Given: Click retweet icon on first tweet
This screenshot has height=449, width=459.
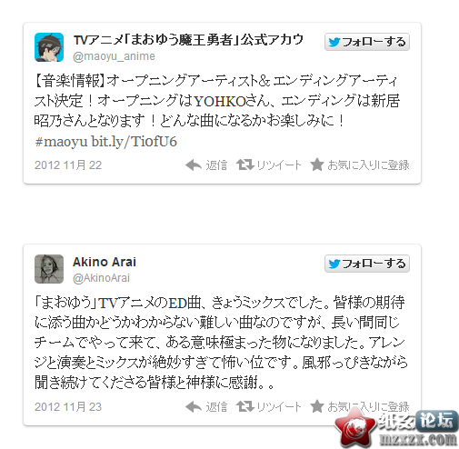Looking at the screenshot, I should click(245, 165).
